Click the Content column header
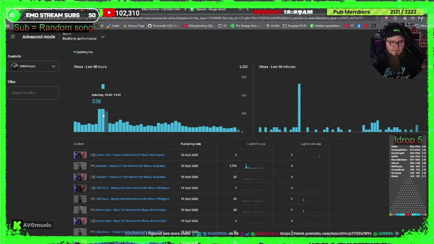434x244 pixels. [79, 144]
